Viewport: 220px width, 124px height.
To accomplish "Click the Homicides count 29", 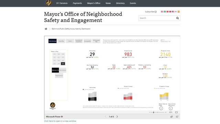I will (x=92, y=54).
